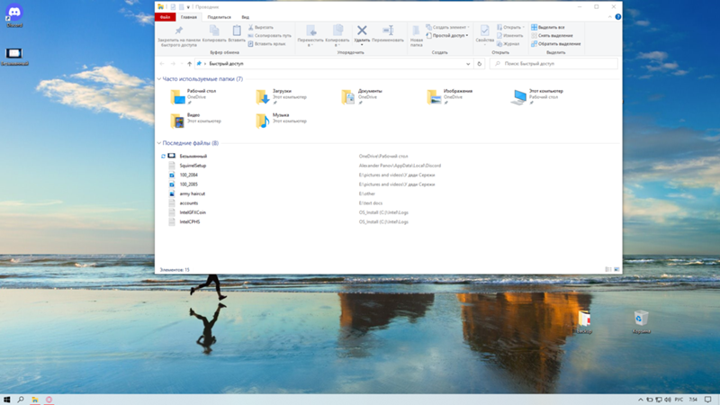Select the 100_2084 file

pos(189,175)
